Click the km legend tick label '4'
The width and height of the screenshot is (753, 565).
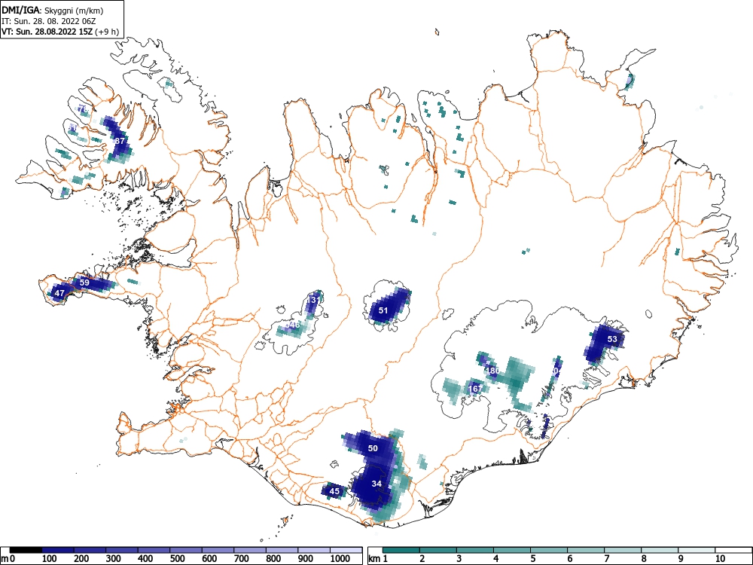[495, 559]
